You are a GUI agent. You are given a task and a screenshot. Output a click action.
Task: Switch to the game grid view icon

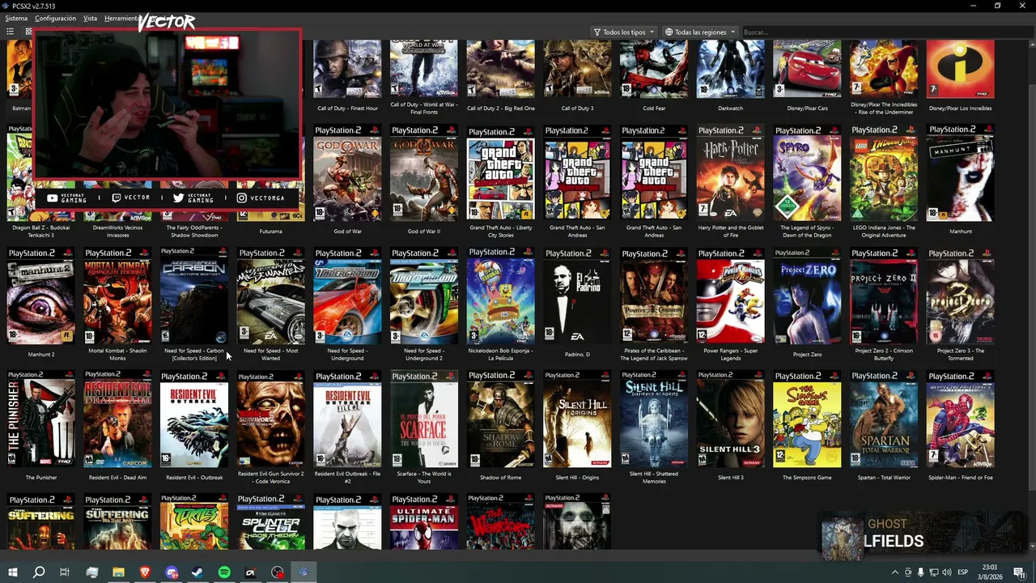click(x=28, y=32)
